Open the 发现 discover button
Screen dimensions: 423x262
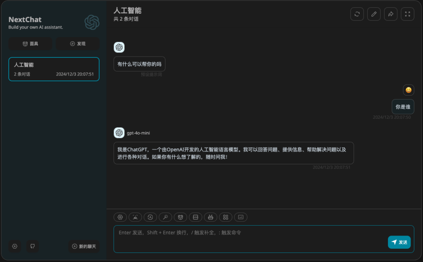click(x=78, y=44)
